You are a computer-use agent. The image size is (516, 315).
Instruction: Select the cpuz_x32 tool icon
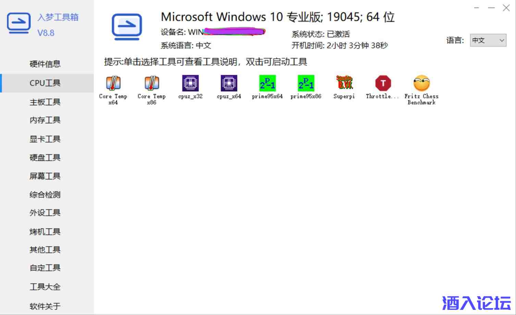coord(191,83)
